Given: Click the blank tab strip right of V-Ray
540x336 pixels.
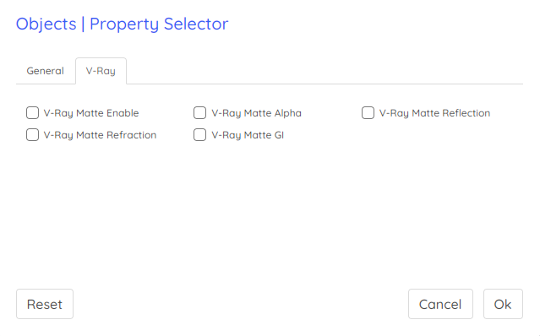Looking at the screenshot, I should 325,71.
